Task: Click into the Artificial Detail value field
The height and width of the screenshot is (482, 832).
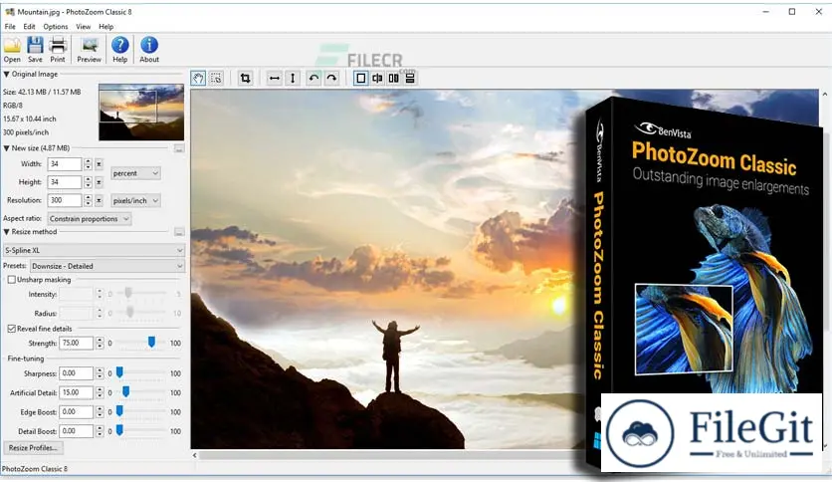Action: [77, 392]
